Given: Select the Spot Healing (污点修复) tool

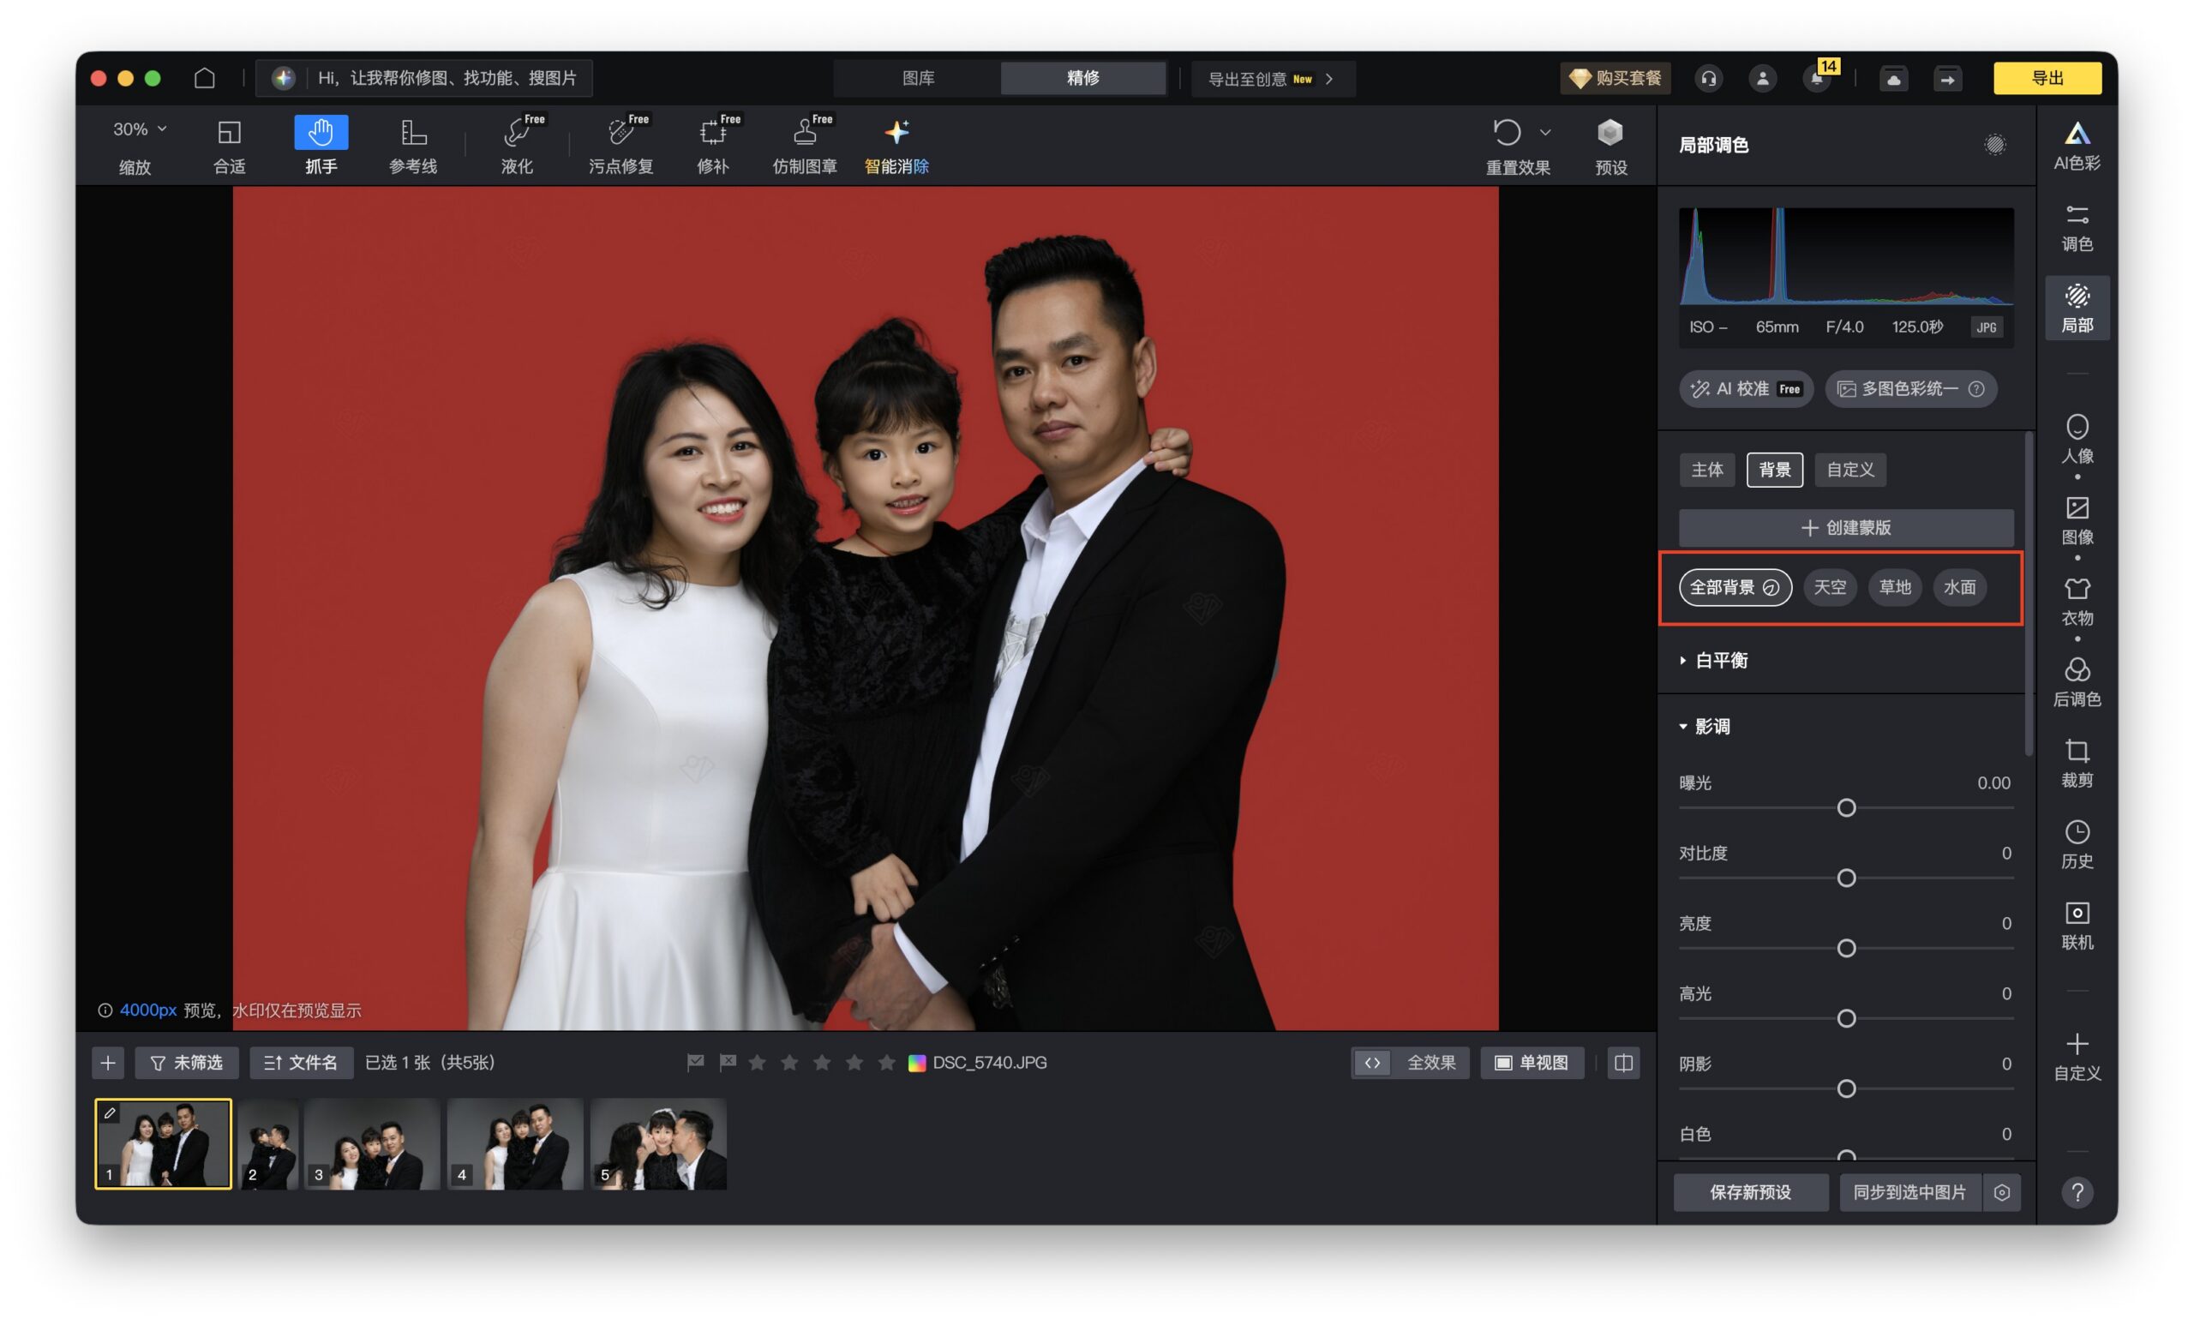Looking at the screenshot, I should [620, 144].
